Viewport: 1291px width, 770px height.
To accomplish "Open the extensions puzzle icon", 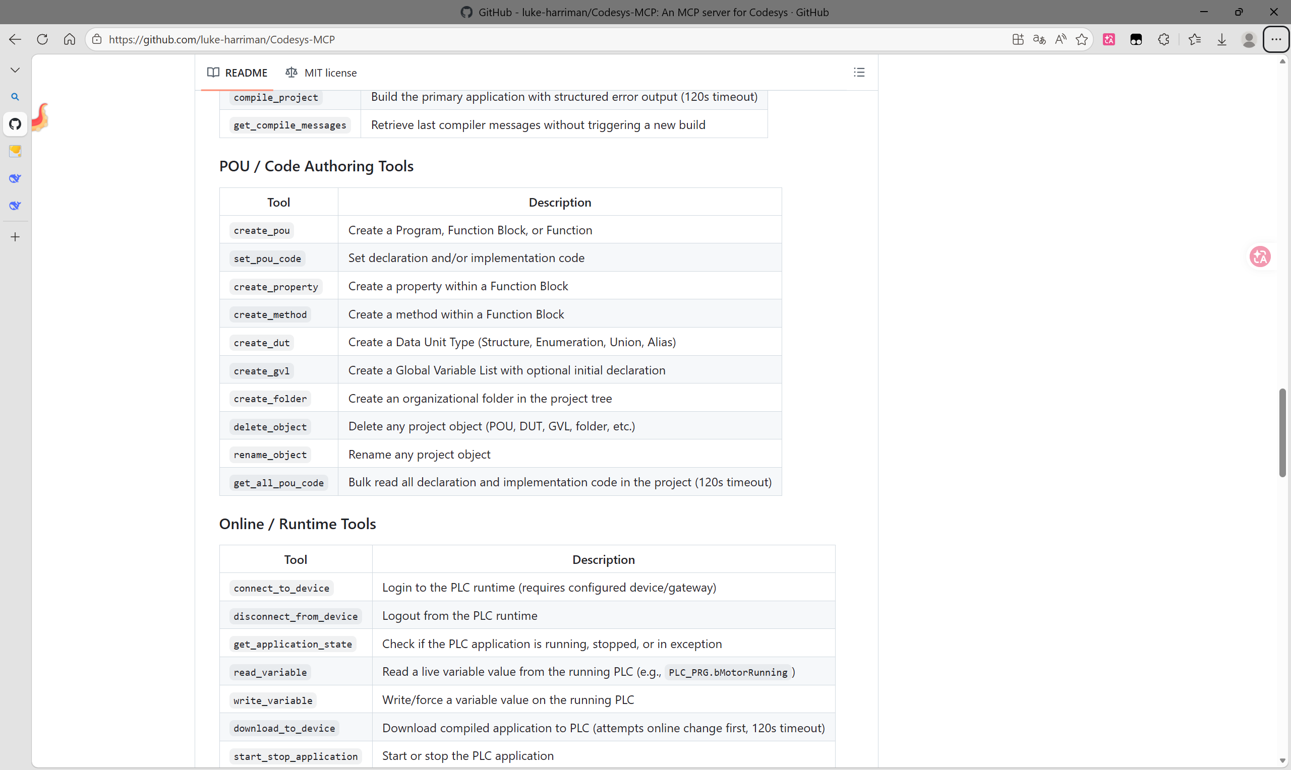I will [x=1163, y=39].
